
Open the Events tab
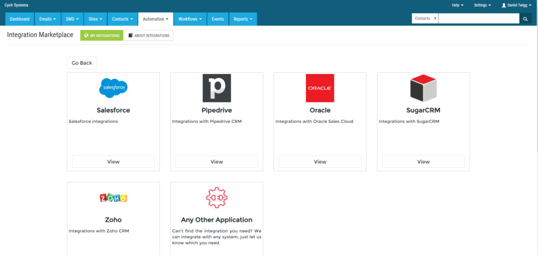tap(218, 19)
